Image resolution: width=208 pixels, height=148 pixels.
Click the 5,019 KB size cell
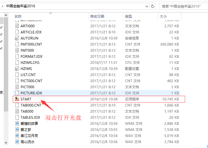[171, 136]
